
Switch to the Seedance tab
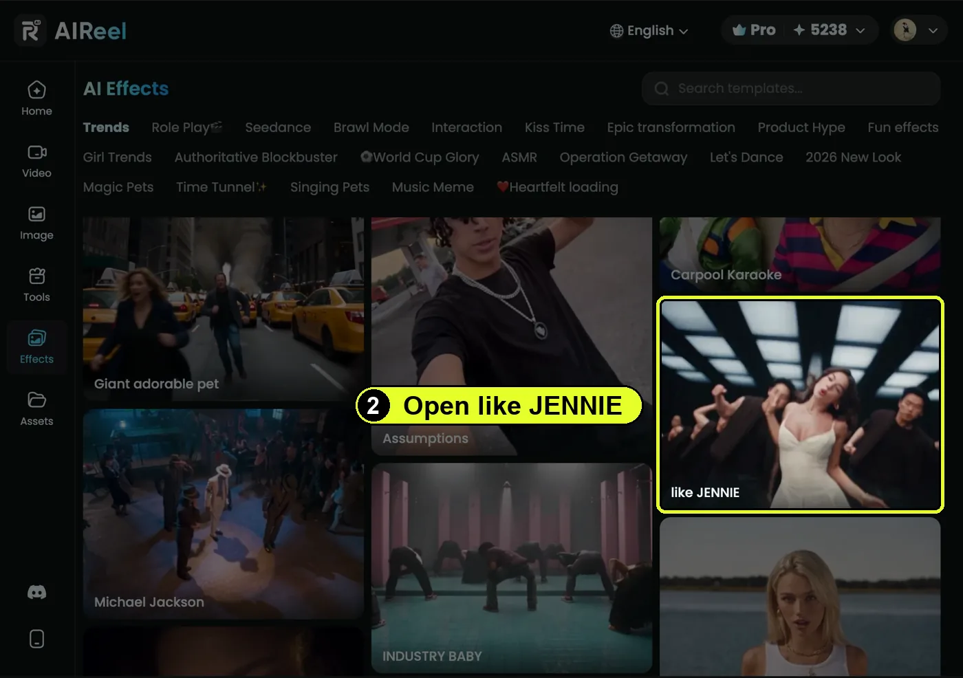(x=278, y=127)
